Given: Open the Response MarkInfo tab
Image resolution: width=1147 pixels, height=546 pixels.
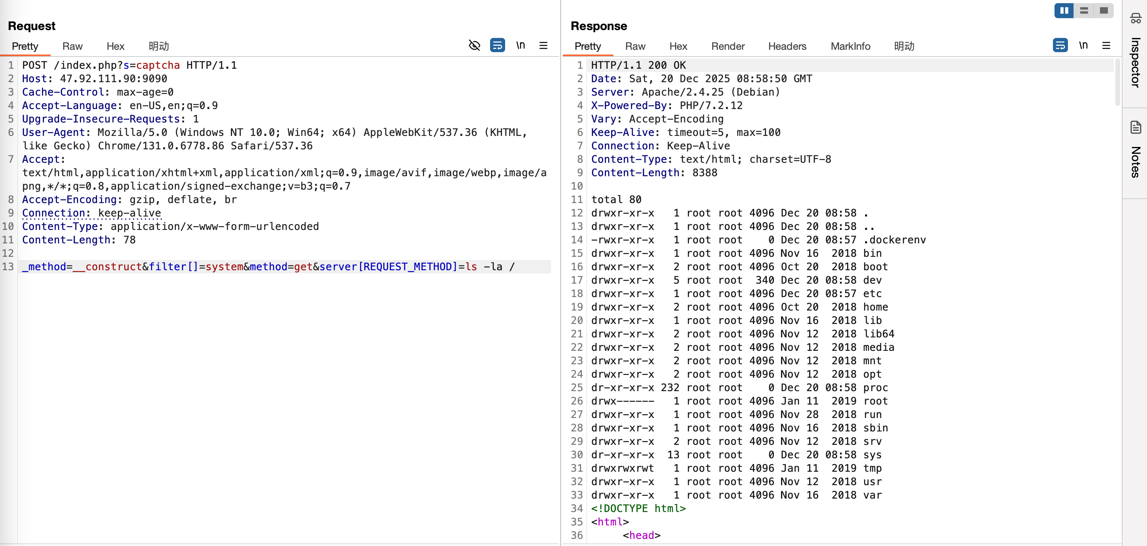Looking at the screenshot, I should click(x=850, y=46).
